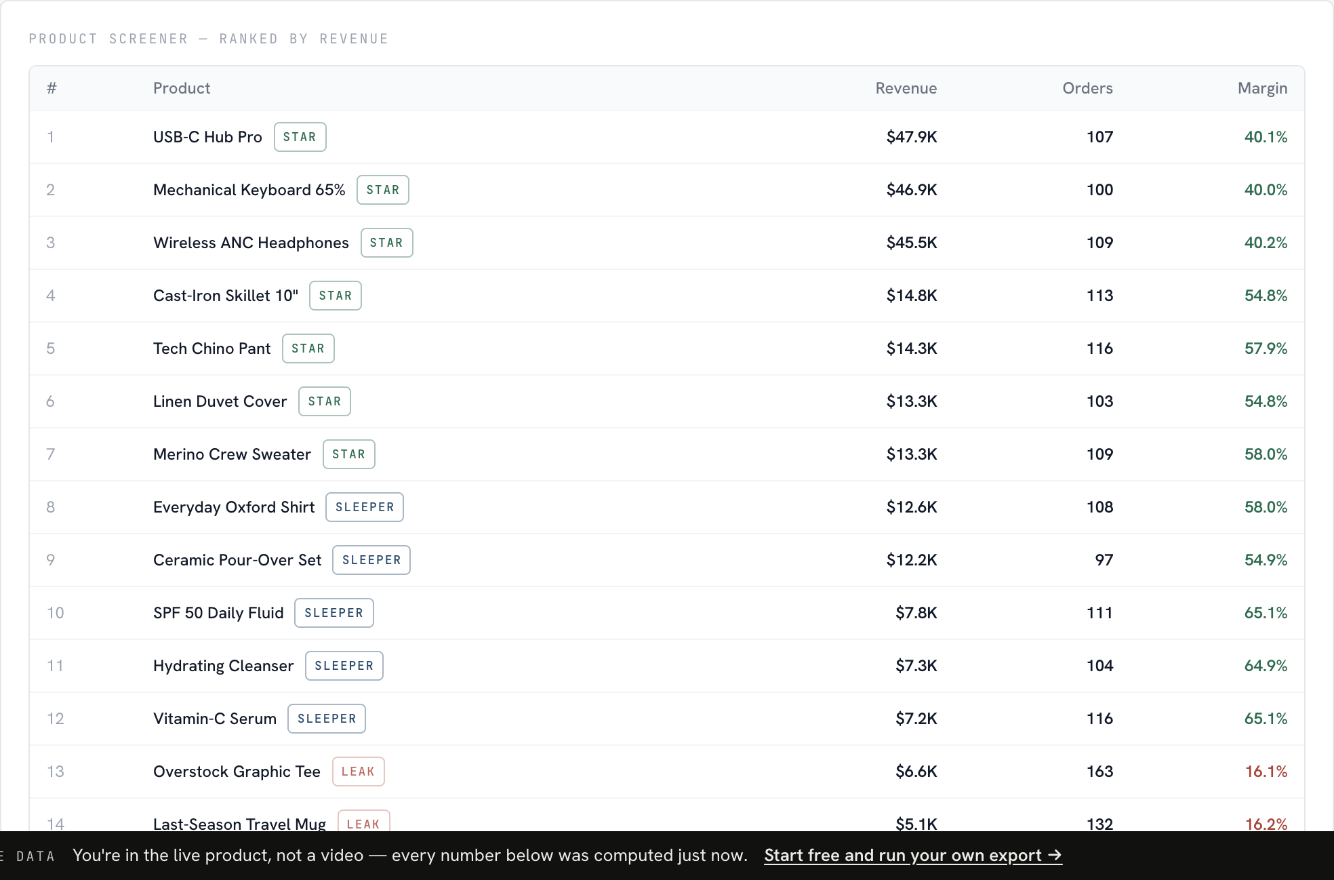Click the $14.3K revenue value

click(912, 348)
